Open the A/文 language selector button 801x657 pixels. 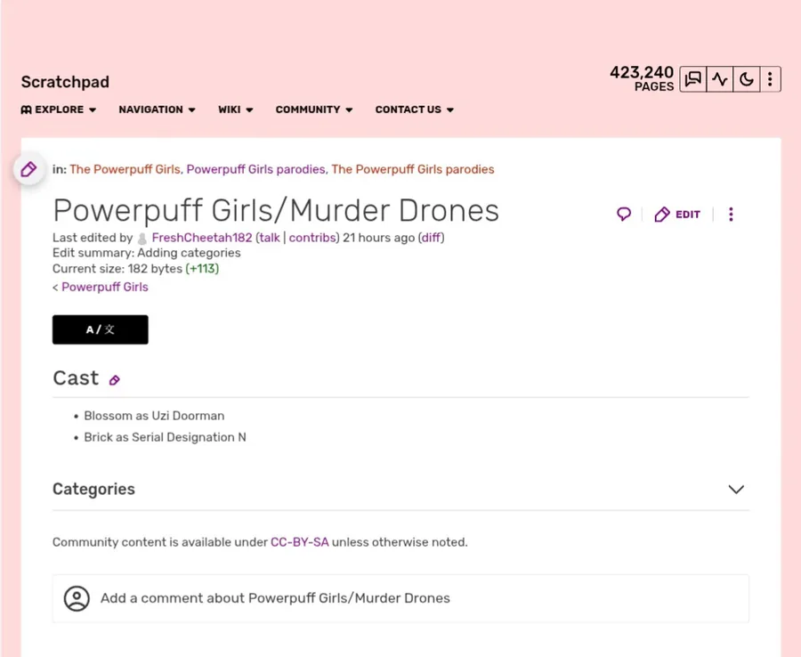click(x=101, y=329)
